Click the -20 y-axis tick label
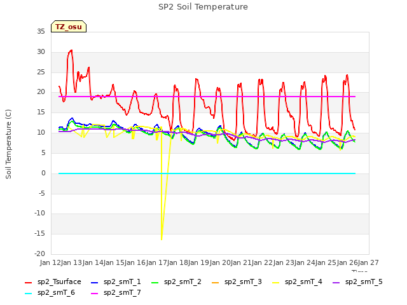The height and width of the screenshot is (305, 407). click(39, 254)
